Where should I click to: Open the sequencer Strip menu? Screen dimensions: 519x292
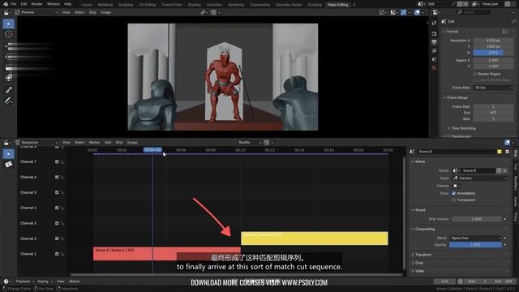(119, 143)
